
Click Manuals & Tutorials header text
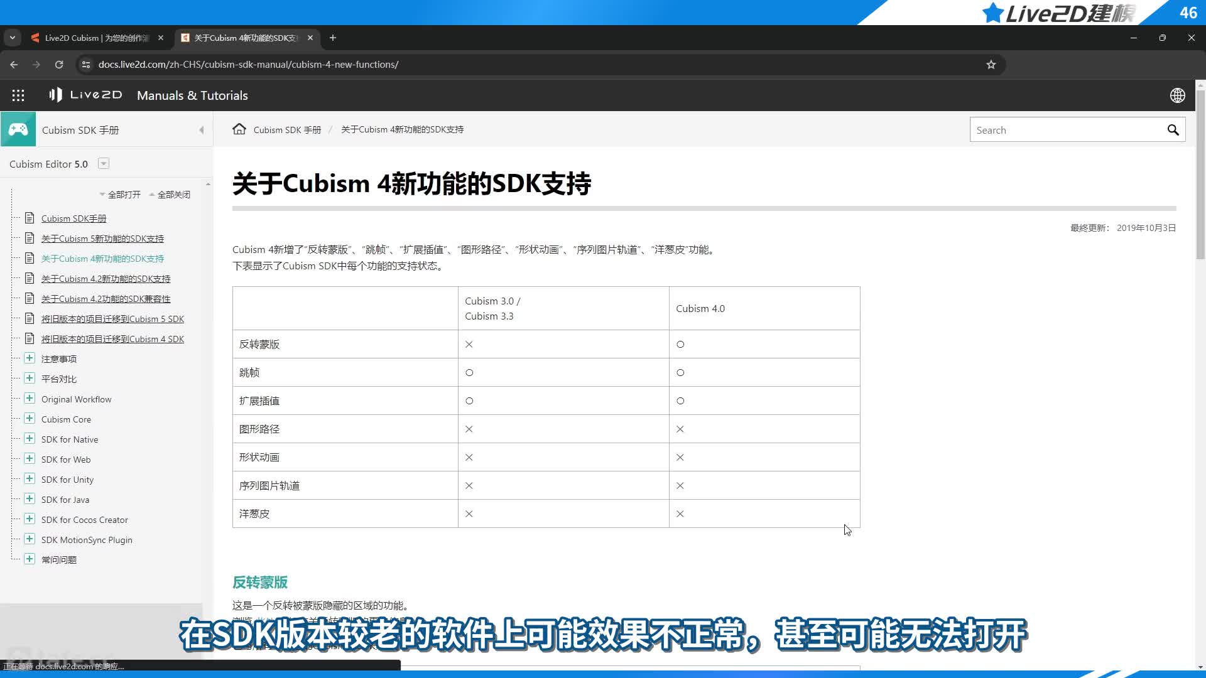click(192, 95)
